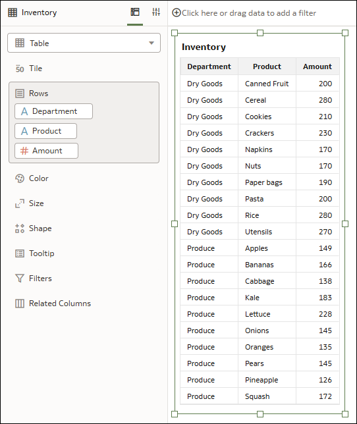357x424 pixels.
Task: Select the 'Utensils' product cell
Action: [x=267, y=232]
